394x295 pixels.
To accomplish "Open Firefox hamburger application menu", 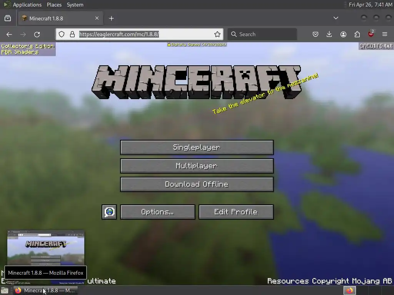I will (385, 34).
